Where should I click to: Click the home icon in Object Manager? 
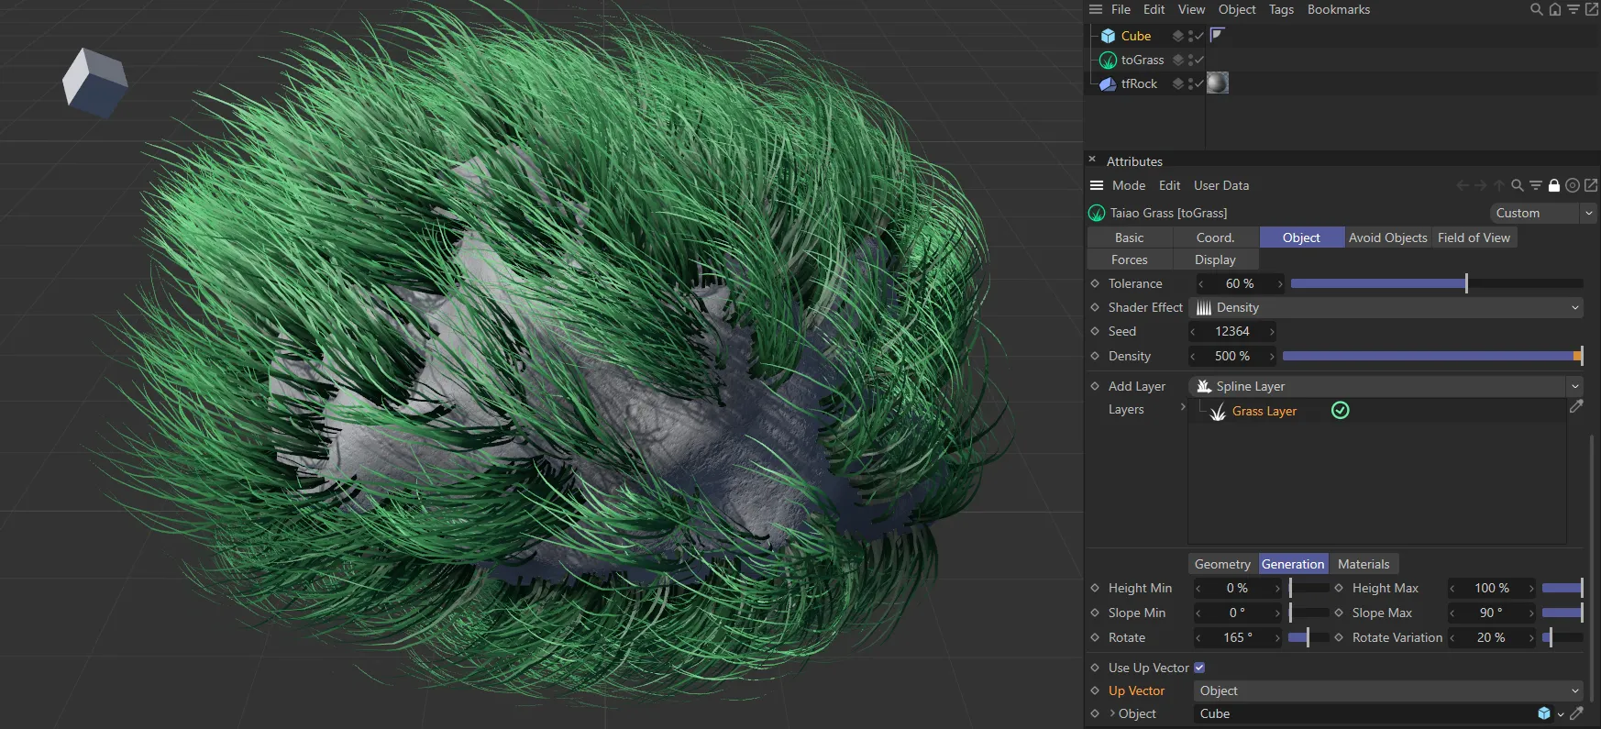(1555, 10)
